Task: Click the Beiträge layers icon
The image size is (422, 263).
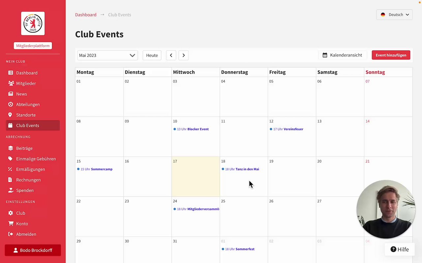Action: [11, 148]
